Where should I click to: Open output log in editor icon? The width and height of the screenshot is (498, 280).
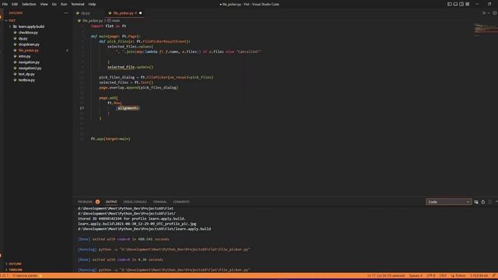point(490,202)
